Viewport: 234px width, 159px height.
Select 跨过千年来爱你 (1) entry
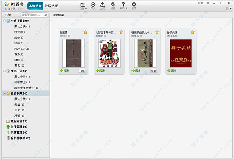(x=26, y=88)
